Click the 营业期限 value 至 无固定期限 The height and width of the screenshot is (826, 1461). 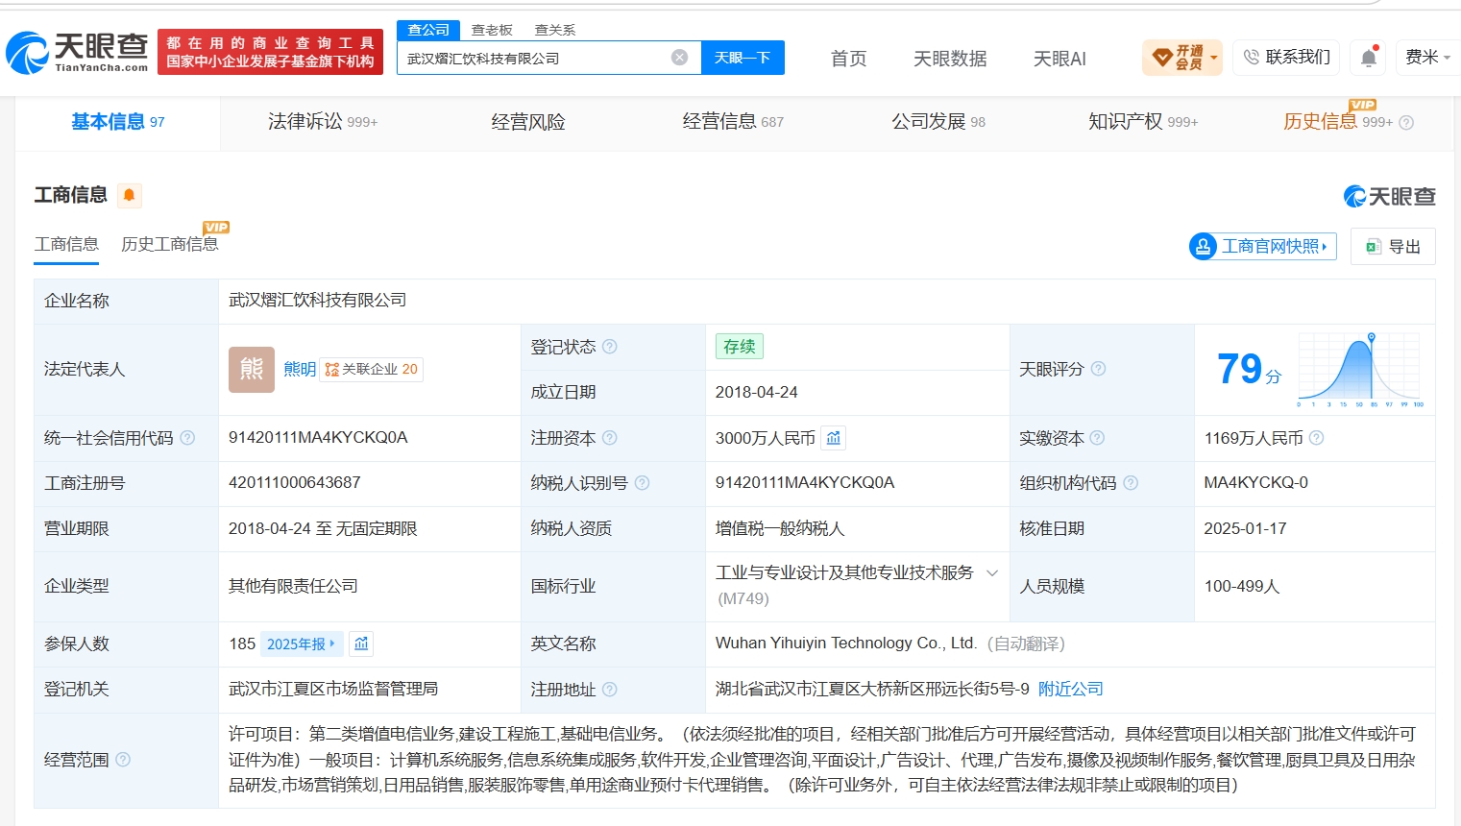click(x=323, y=528)
